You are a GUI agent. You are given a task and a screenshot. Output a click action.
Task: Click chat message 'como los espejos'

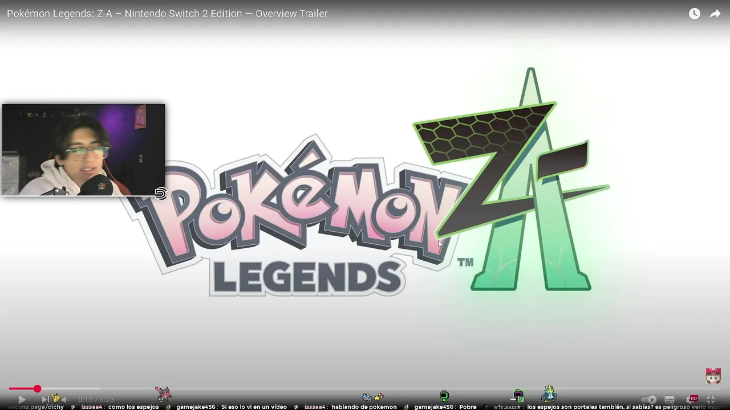133,407
